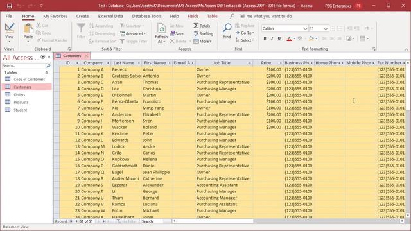This screenshot has width=411, height=231.
Task: Open the All Access Objects dropdown
Action: 43,57
